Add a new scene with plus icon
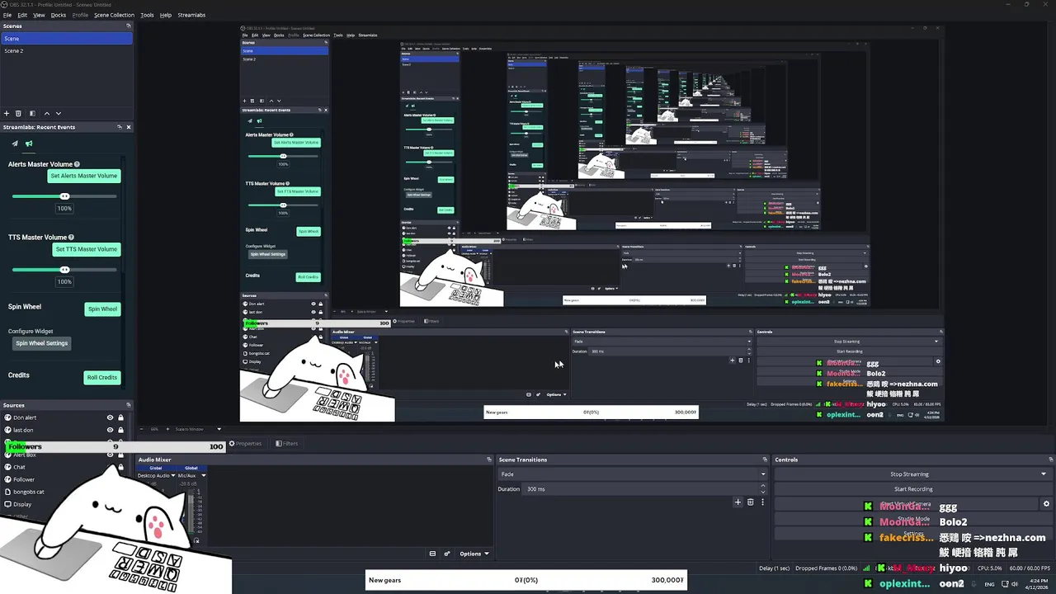The image size is (1056, 594). [7, 113]
